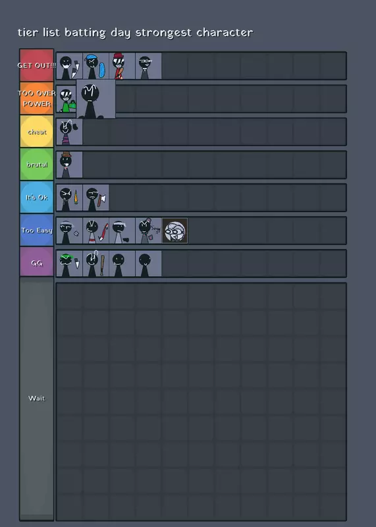Select the smiling character holding a knife
The height and width of the screenshot is (527, 376).
pos(69,66)
